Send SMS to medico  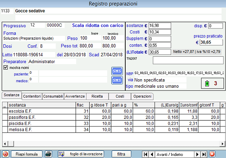pyautogui.click(x=117, y=80)
